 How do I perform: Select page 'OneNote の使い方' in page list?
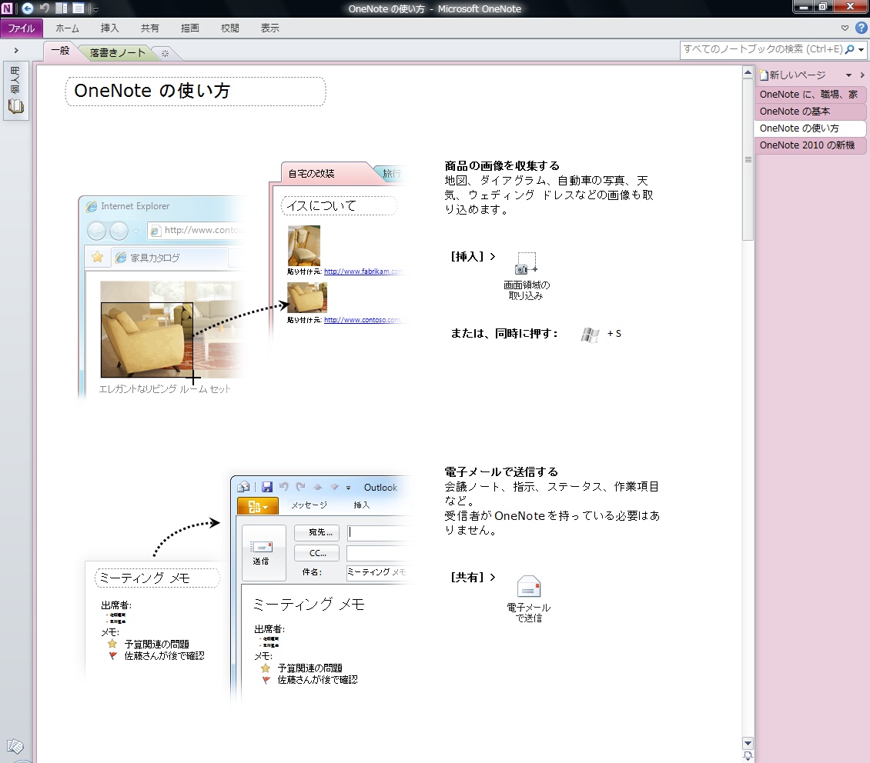pos(809,128)
